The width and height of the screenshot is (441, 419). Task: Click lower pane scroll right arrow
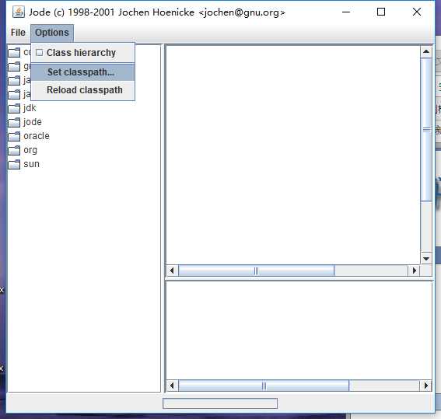coord(426,386)
